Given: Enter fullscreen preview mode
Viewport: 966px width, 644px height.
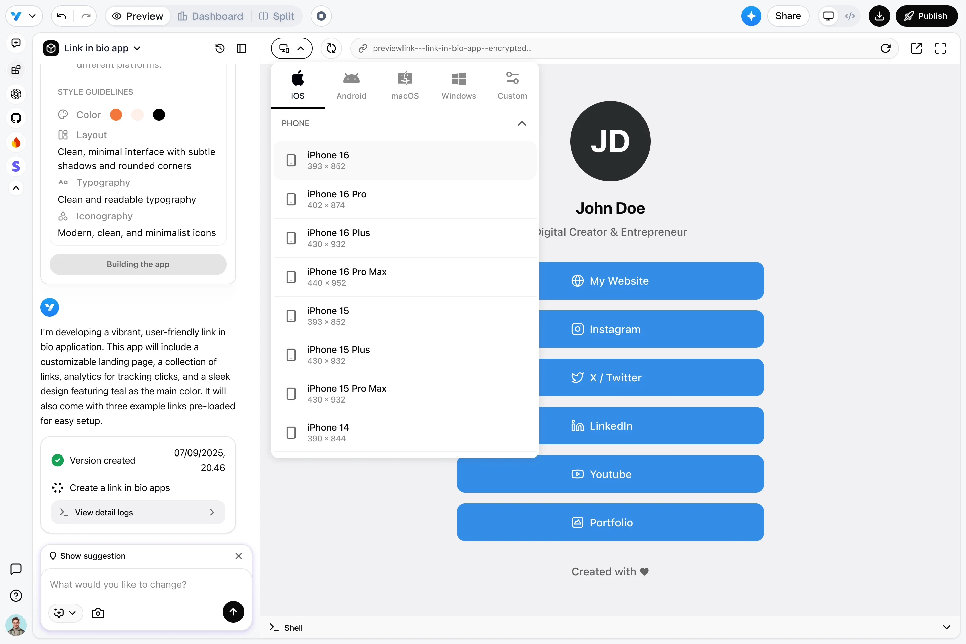Looking at the screenshot, I should pyautogui.click(x=940, y=48).
